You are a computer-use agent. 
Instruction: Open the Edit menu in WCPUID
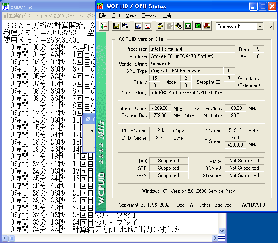[x=116, y=15]
